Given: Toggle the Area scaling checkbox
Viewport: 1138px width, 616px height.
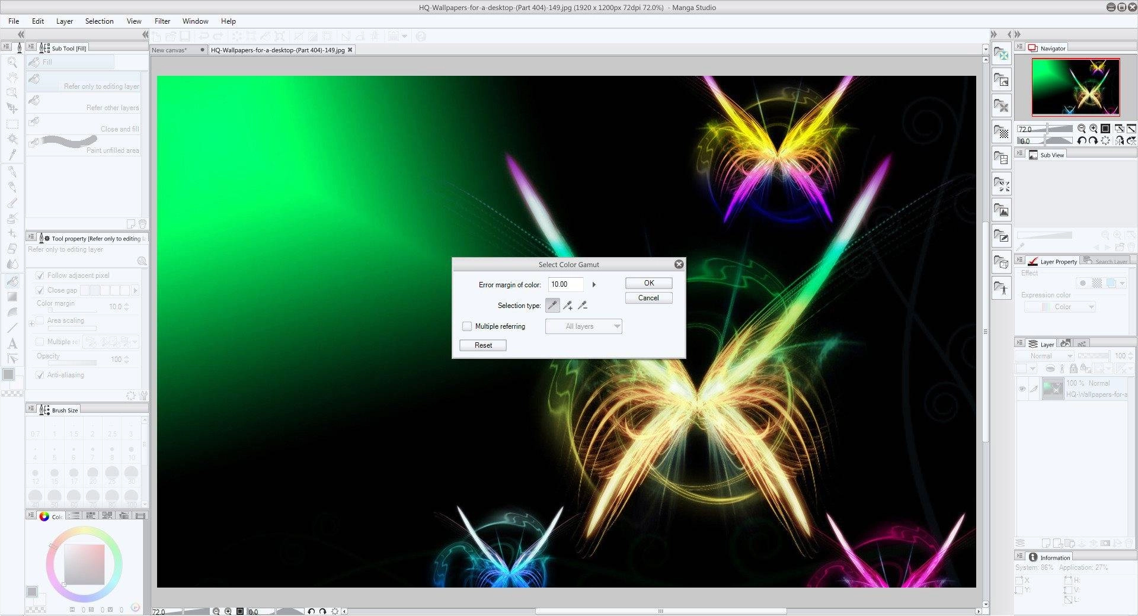Looking at the screenshot, I should click(x=40, y=320).
